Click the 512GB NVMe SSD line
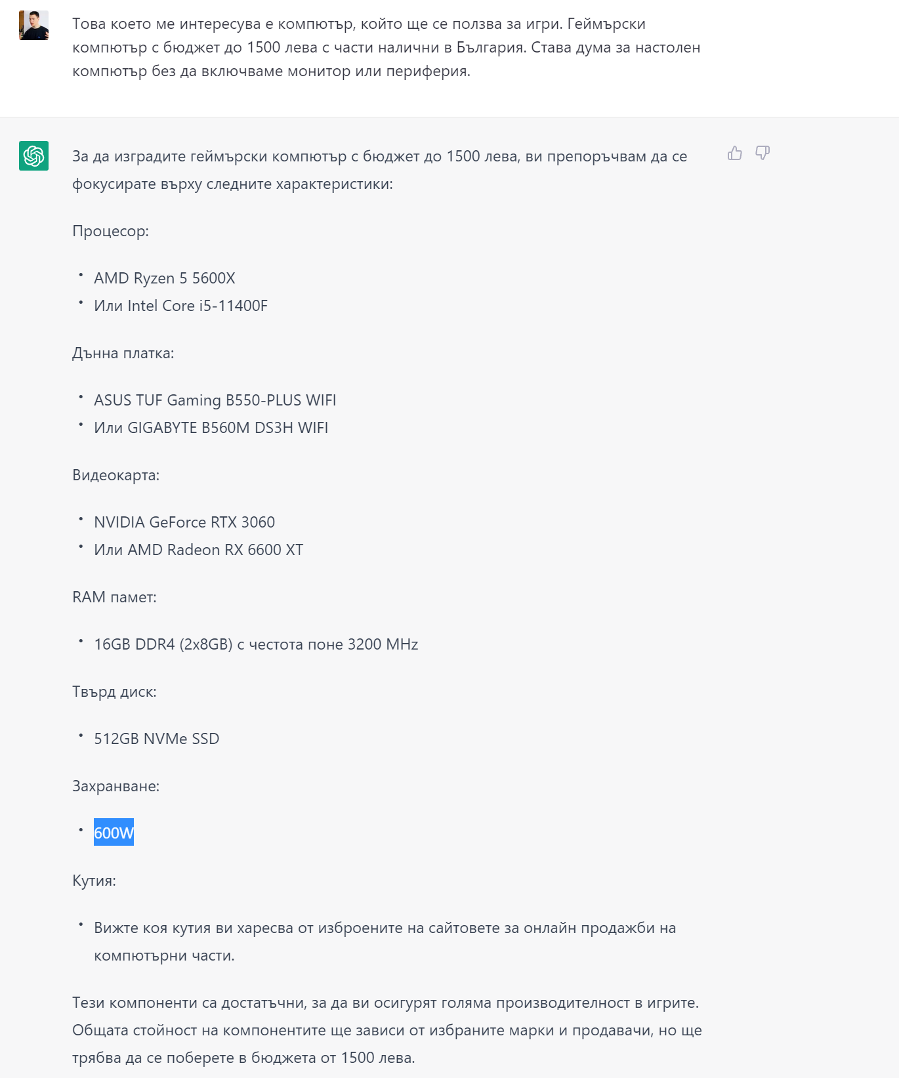 pos(156,739)
